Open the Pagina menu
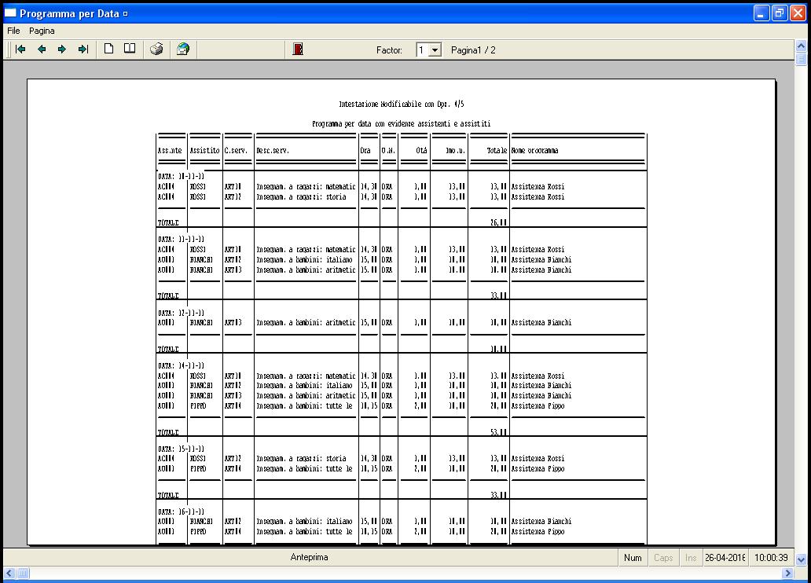Image resolution: width=811 pixels, height=583 pixels. coord(42,31)
